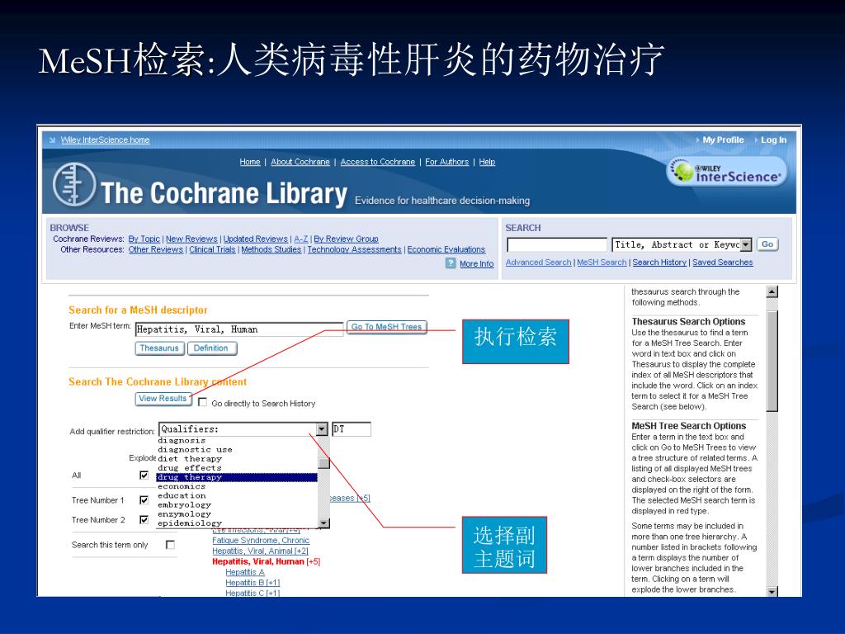
Task: Click the More Info question mark icon
Action: coord(451,263)
